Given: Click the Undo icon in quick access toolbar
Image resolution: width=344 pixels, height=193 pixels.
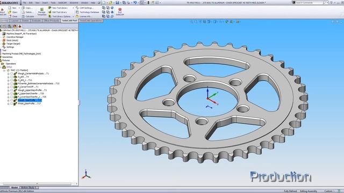Looking at the screenshot, I should coord(135,3).
